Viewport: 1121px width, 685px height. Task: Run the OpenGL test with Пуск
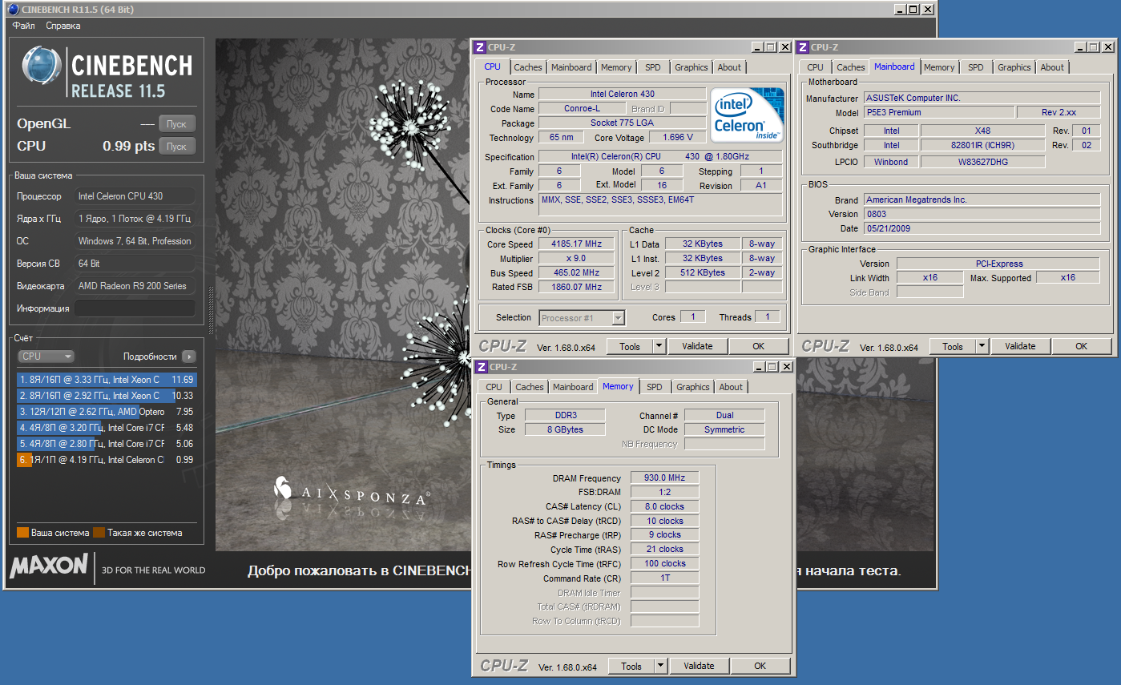click(x=177, y=124)
